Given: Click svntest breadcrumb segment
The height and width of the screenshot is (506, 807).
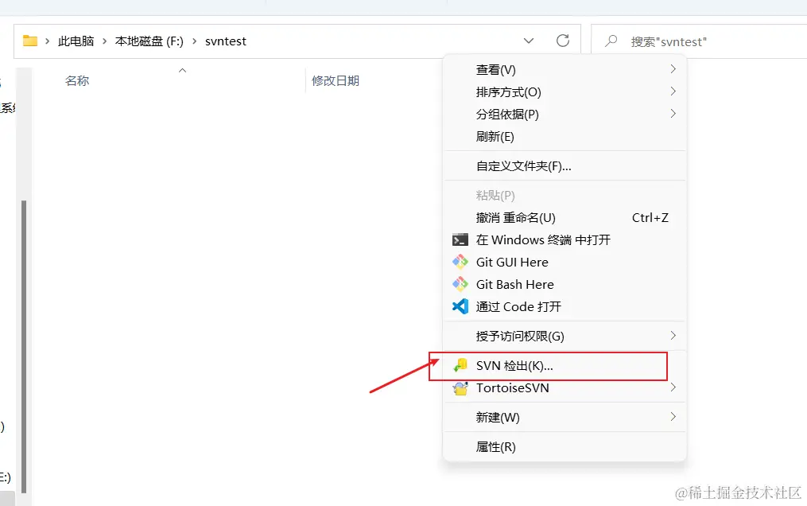Looking at the screenshot, I should [226, 41].
